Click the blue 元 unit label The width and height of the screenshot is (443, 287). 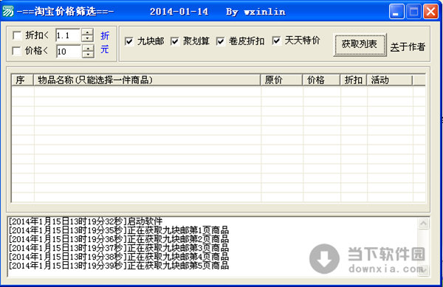click(105, 49)
